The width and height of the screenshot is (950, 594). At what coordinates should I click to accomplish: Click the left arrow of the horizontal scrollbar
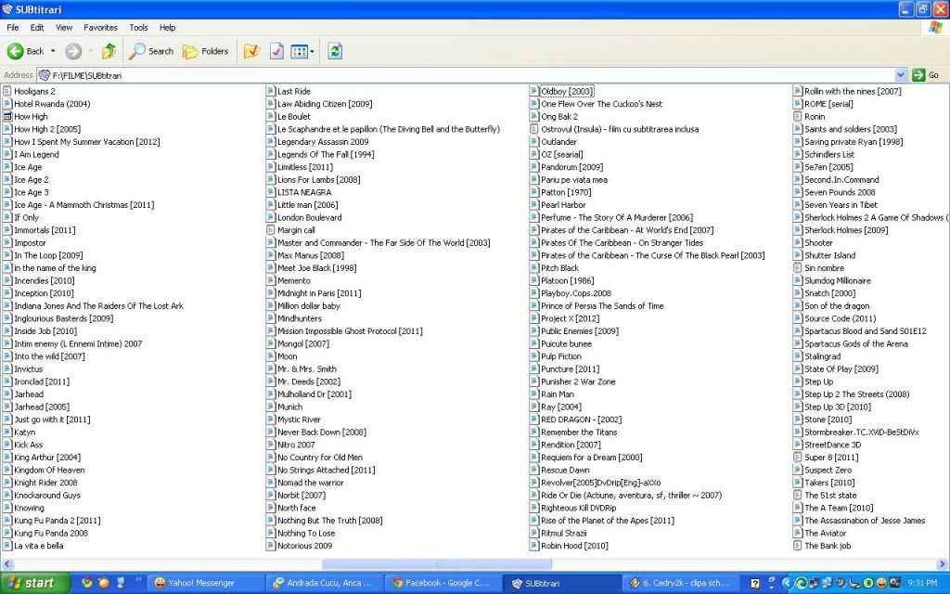6,564
